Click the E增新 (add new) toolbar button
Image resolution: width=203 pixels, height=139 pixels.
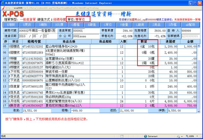[11, 25]
